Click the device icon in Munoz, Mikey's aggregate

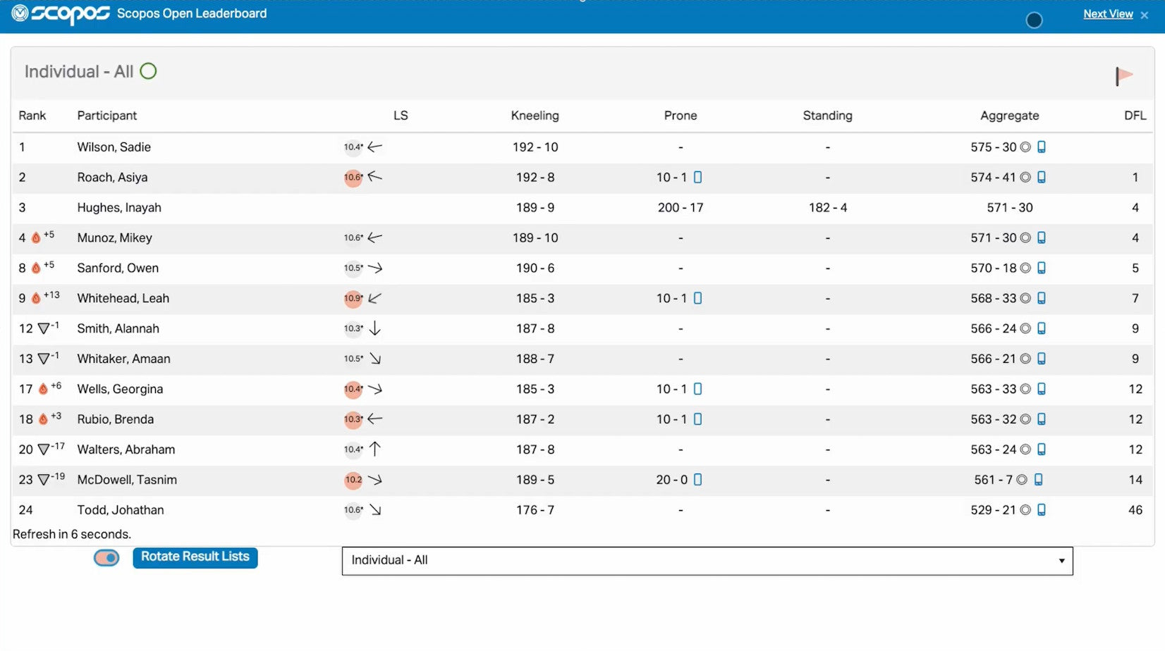pyautogui.click(x=1042, y=238)
